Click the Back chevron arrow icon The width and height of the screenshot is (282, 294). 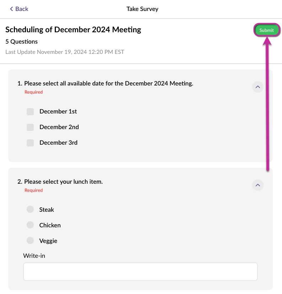(11, 9)
